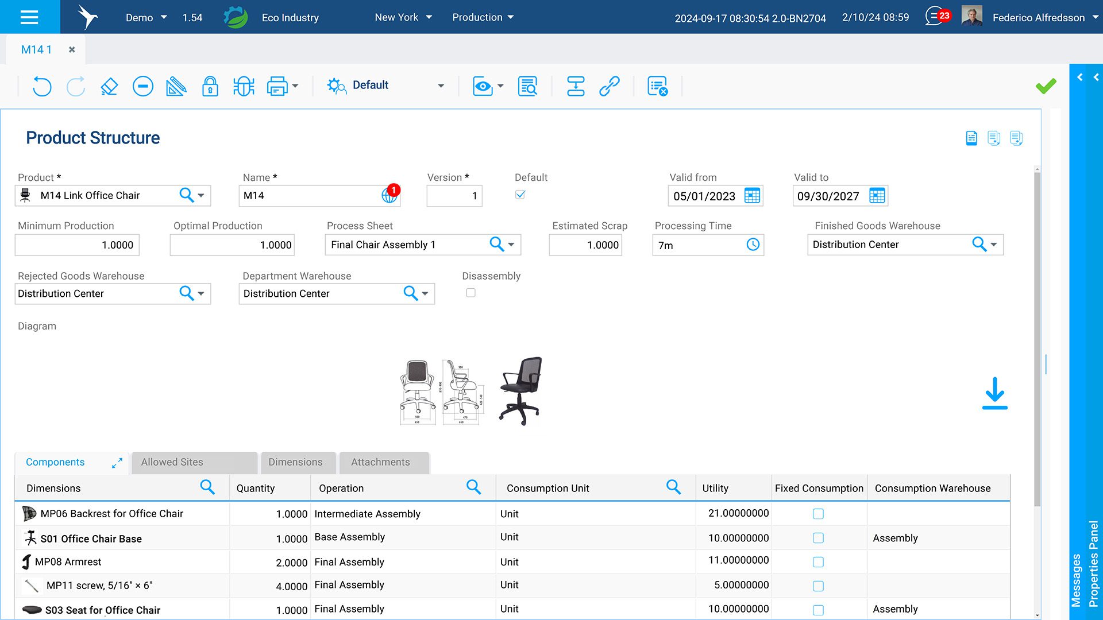Click the padlock lock icon
The width and height of the screenshot is (1103, 620).
(210, 86)
